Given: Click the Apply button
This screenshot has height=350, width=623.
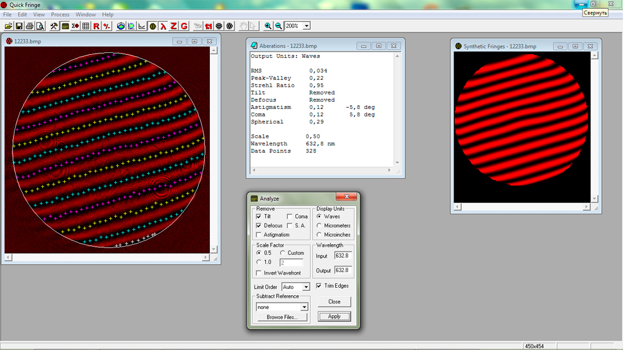Looking at the screenshot, I should (x=334, y=316).
